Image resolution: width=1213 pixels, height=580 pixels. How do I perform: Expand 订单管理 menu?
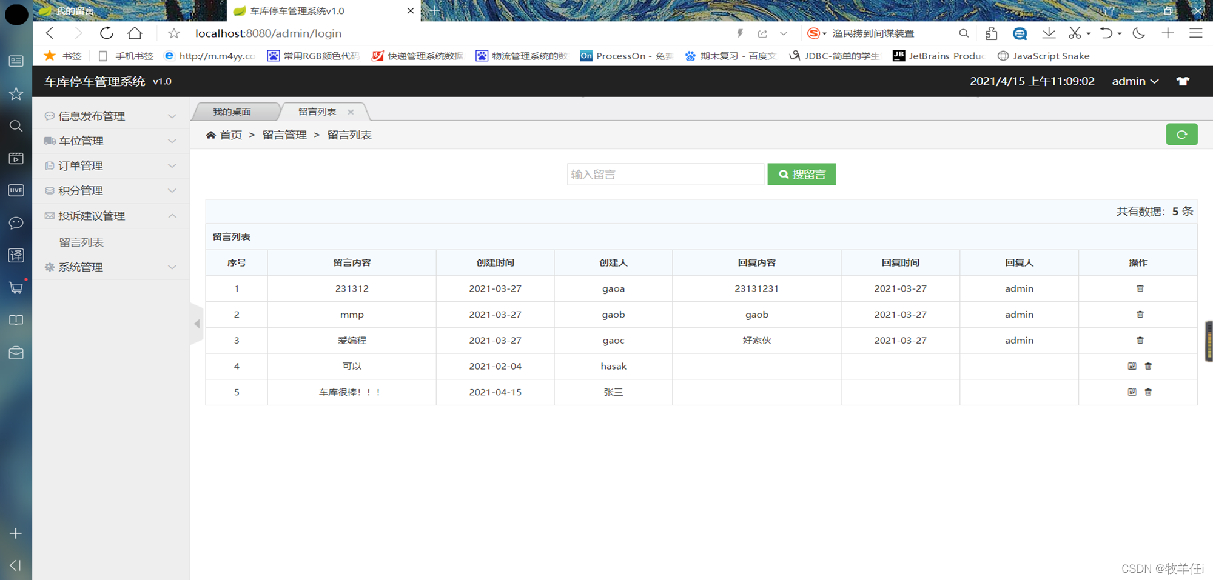point(111,165)
